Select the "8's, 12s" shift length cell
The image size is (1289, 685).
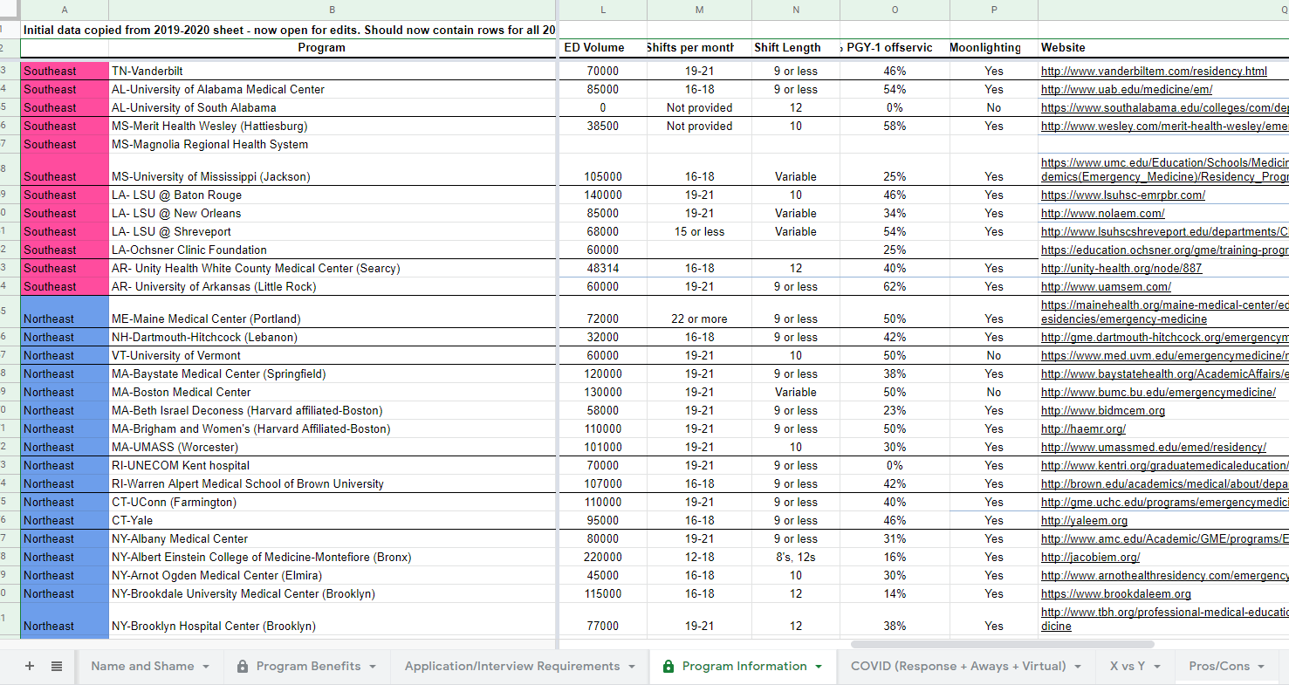[x=796, y=557]
